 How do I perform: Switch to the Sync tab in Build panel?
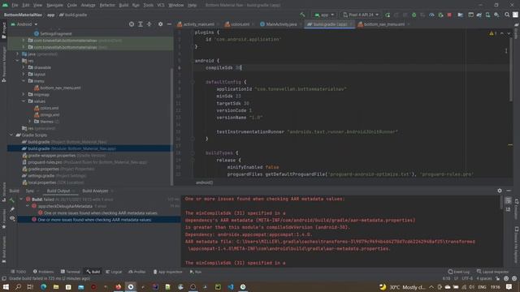(30, 191)
